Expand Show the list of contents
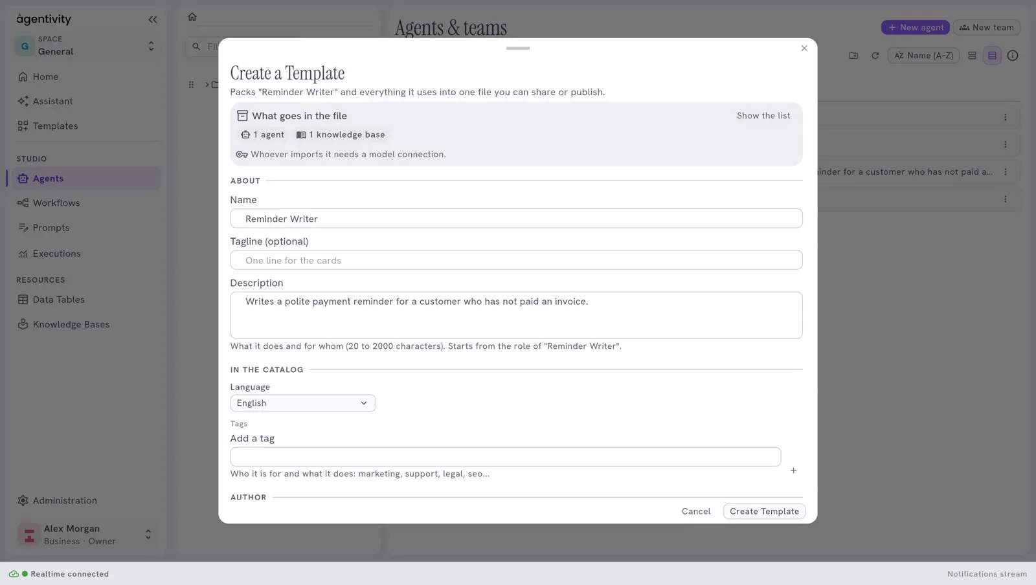Viewport: 1036px width, 585px height. [x=763, y=116]
